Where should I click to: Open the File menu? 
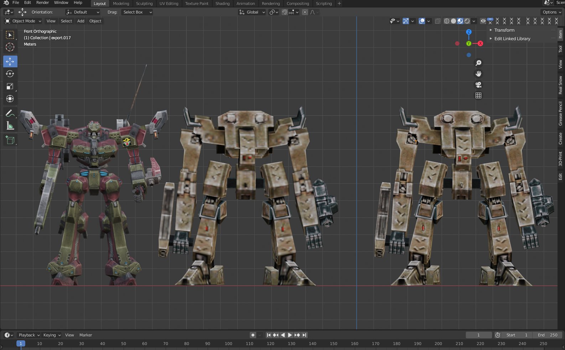click(16, 2)
